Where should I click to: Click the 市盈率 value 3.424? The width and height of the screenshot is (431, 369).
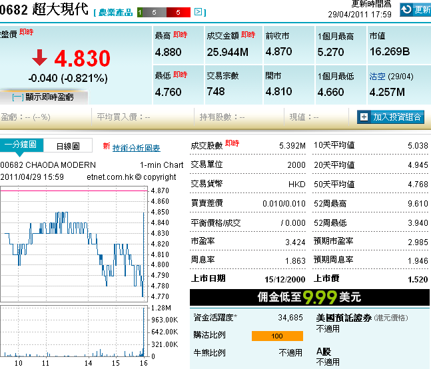tap(295, 242)
